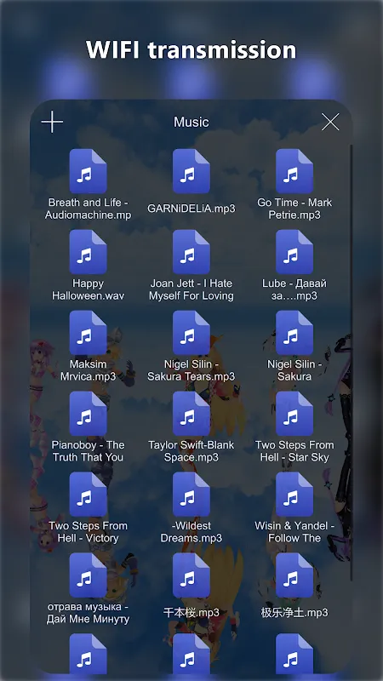Tap the plus icon to add music
The width and height of the screenshot is (383, 681).
coord(52,122)
